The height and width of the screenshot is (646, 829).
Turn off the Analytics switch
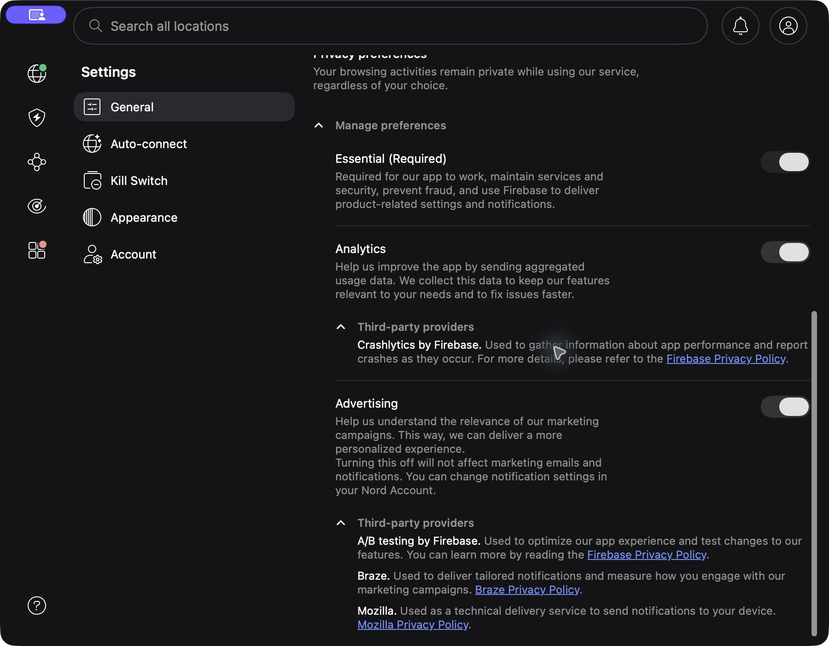[x=785, y=252]
